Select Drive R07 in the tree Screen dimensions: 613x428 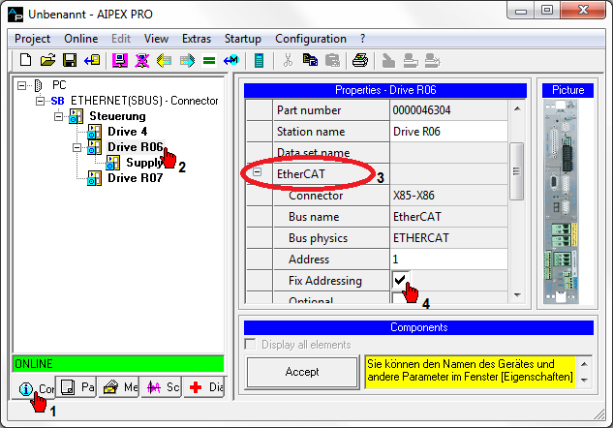tap(135, 178)
